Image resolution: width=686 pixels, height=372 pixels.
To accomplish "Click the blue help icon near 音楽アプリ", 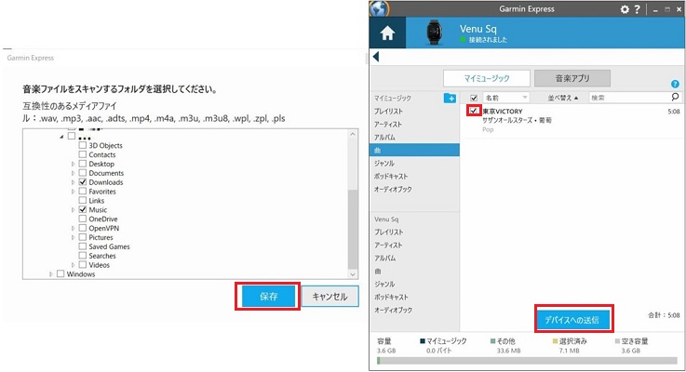I will (x=675, y=84).
